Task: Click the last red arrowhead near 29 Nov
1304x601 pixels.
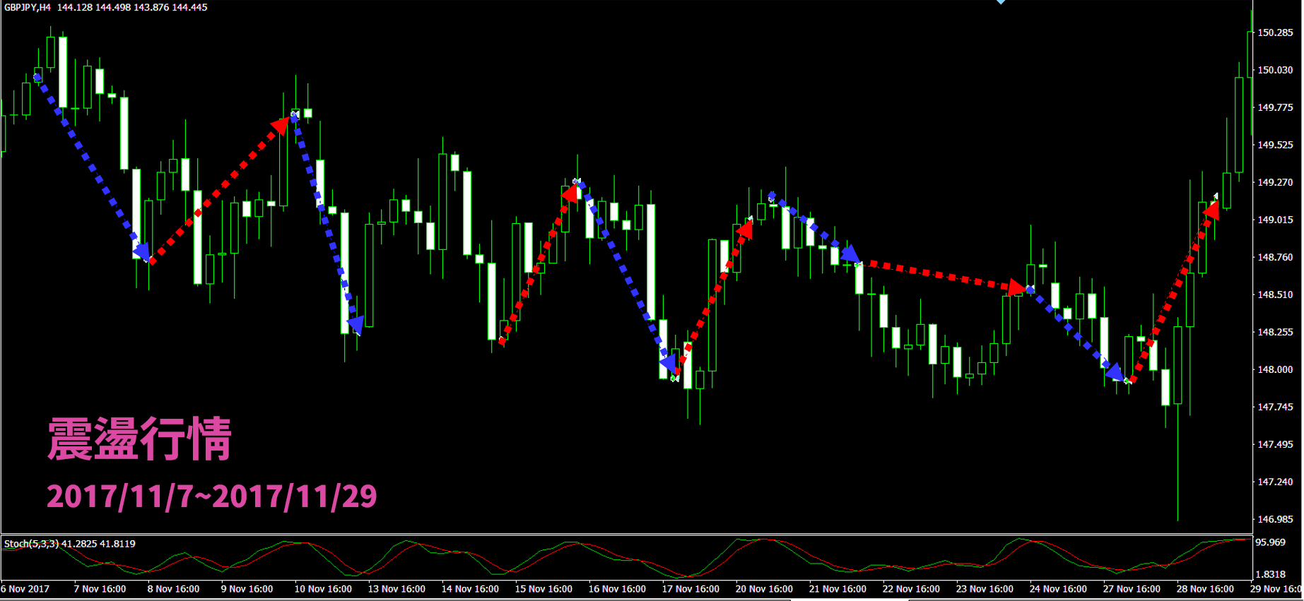Action: point(1211,209)
